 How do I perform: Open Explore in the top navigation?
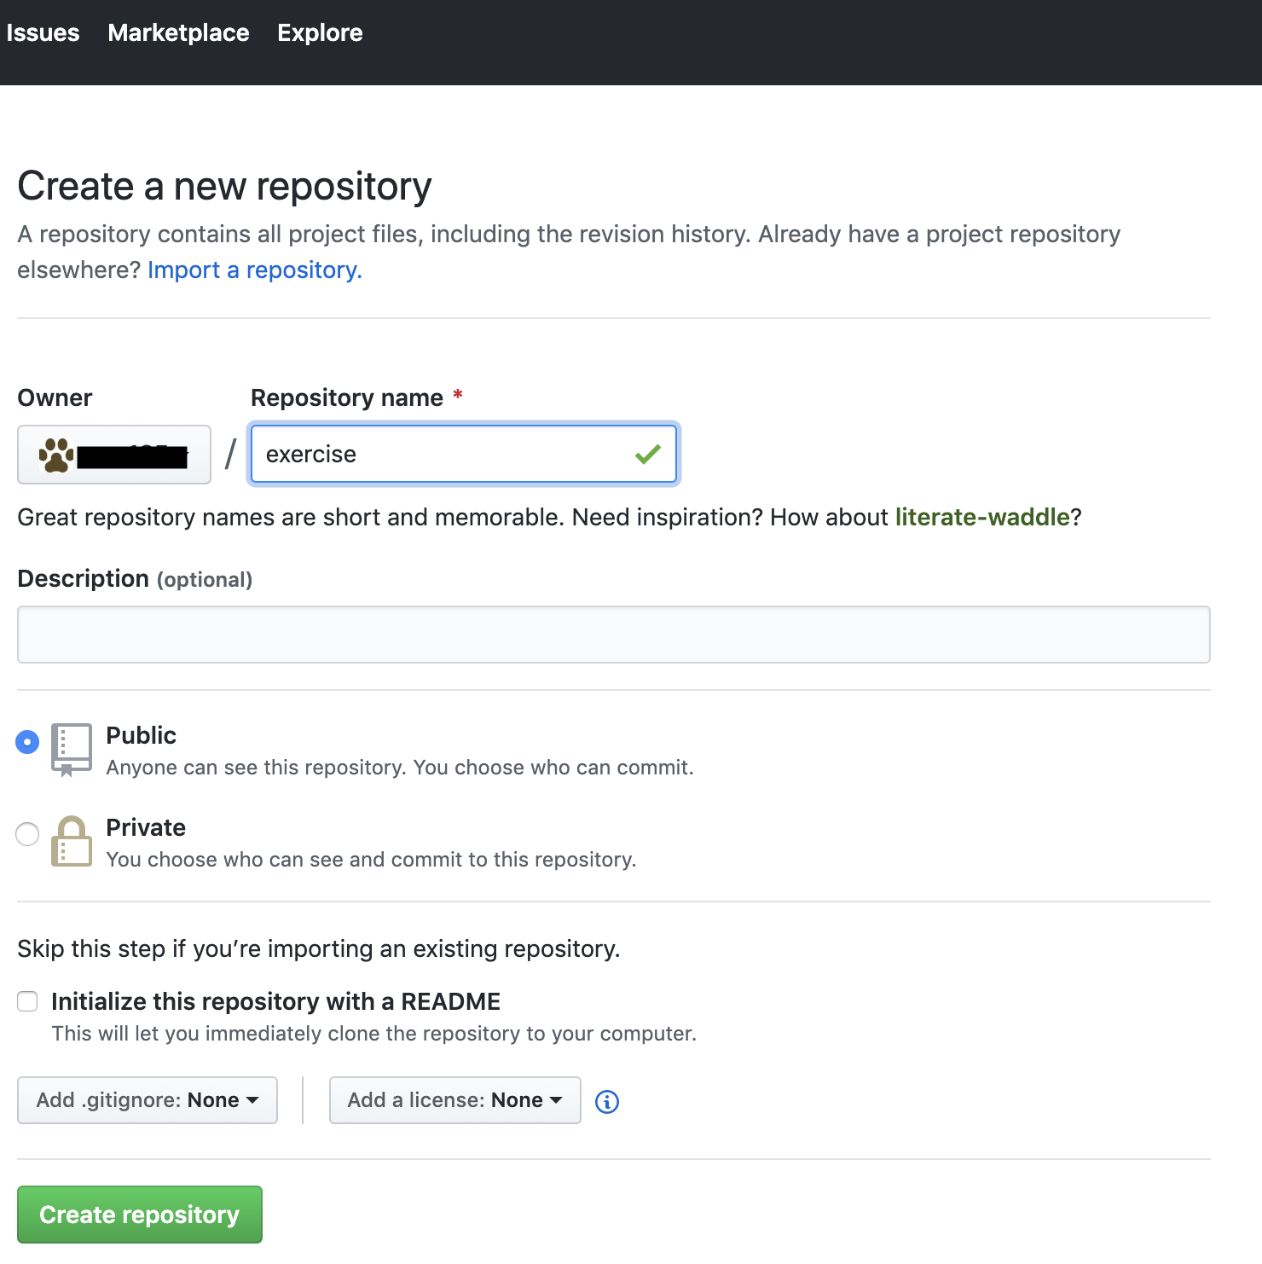coord(320,32)
